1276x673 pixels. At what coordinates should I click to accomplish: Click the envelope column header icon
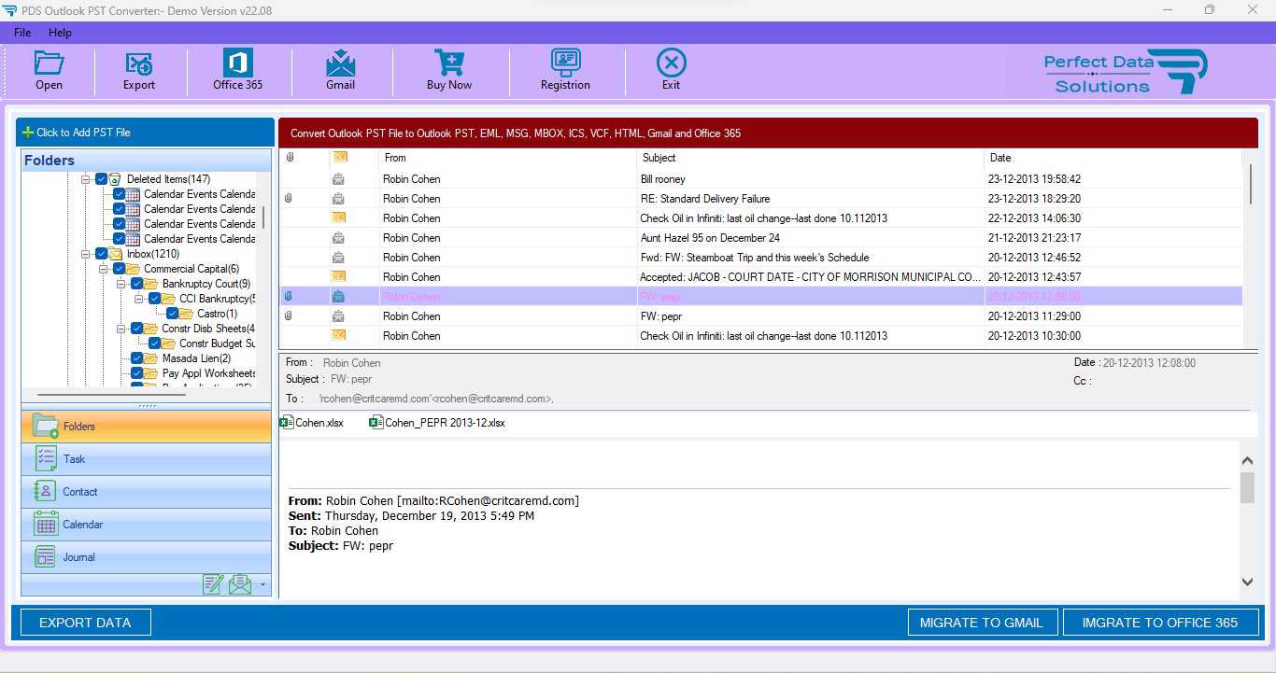pyautogui.click(x=340, y=157)
